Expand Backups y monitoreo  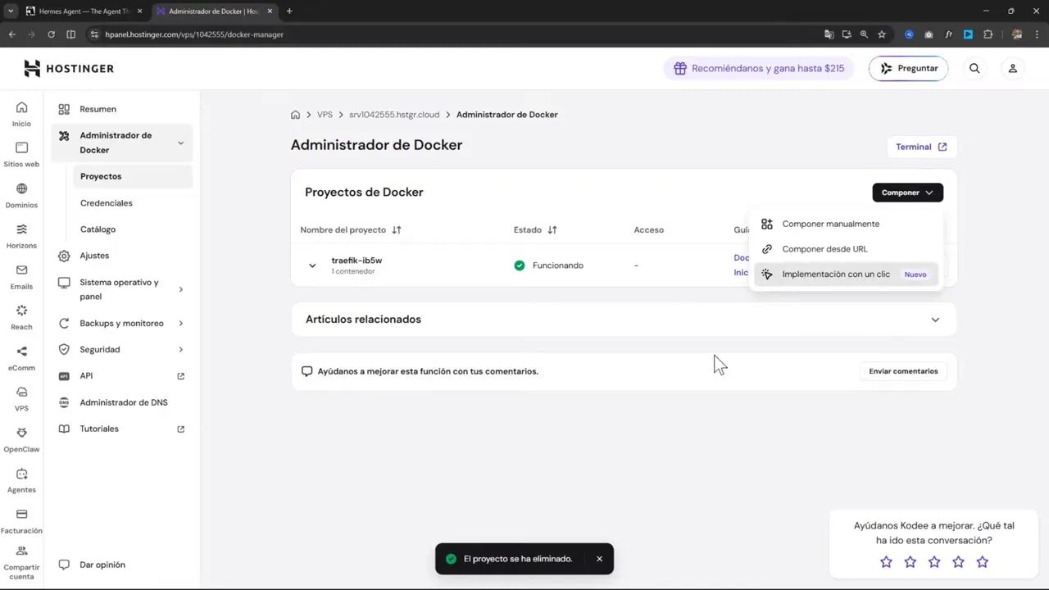coord(181,324)
